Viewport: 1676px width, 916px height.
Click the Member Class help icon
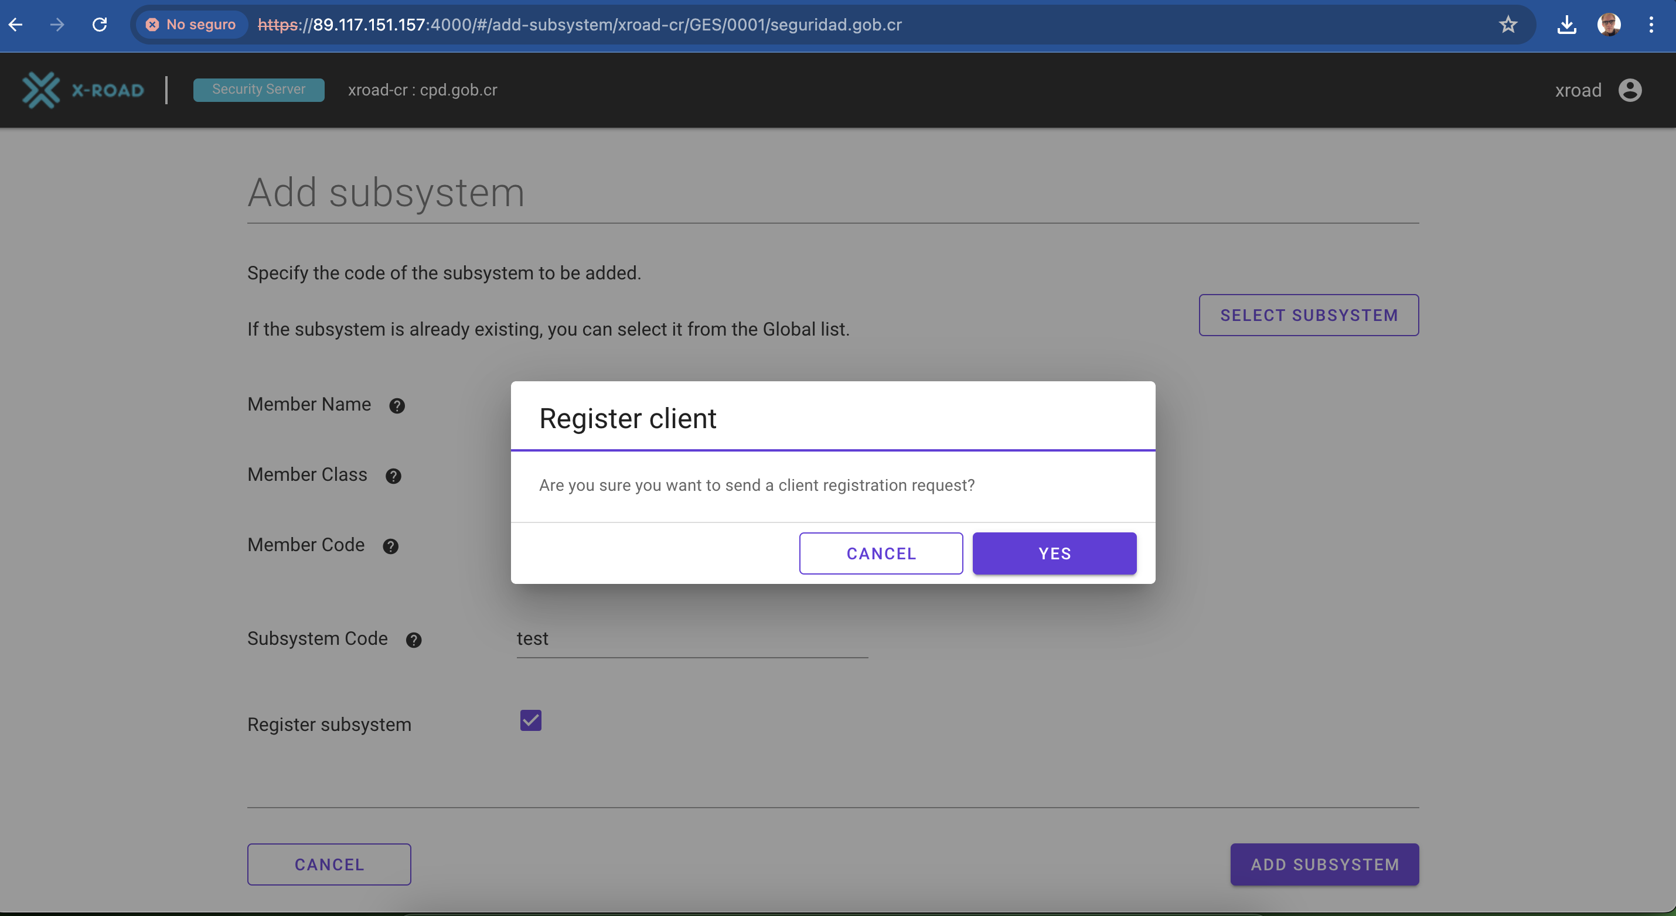tap(393, 476)
